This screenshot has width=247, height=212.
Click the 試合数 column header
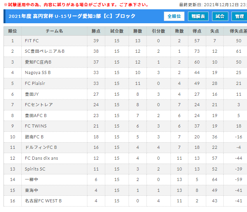pyautogui.click(x=117, y=31)
